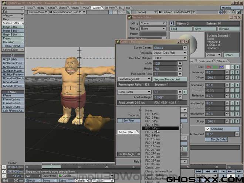The image size is (244, 183).
Task: Launch FPrime Render from sidebar
Action: click(x=13, y=107)
